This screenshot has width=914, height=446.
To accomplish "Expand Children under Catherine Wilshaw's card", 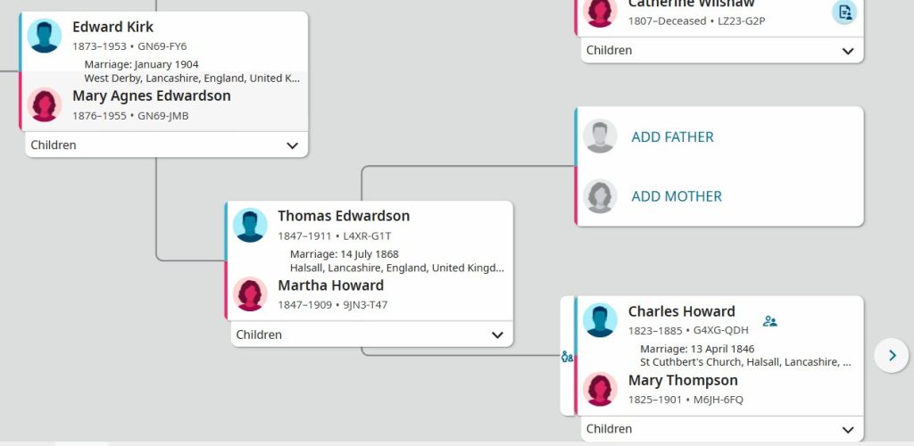I will click(722, 51).
